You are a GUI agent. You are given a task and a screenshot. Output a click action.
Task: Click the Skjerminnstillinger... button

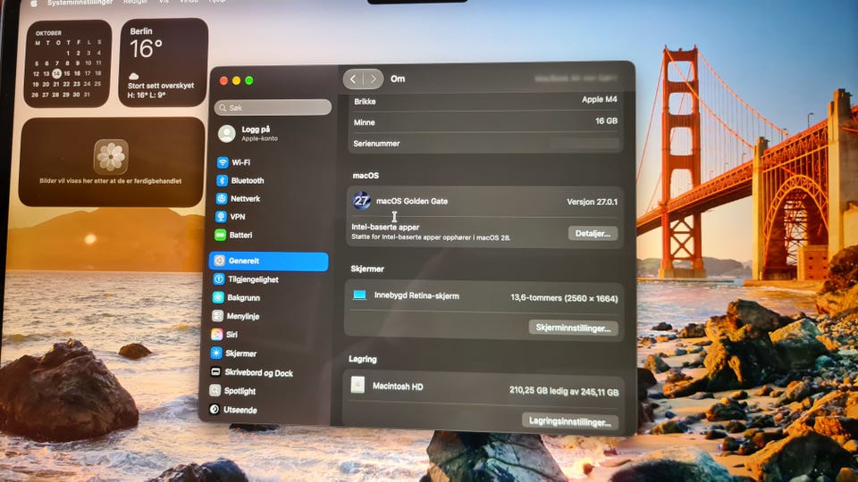coord(573,328)
